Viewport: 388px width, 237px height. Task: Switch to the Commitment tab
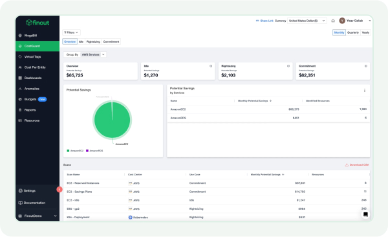coord(111,41)
